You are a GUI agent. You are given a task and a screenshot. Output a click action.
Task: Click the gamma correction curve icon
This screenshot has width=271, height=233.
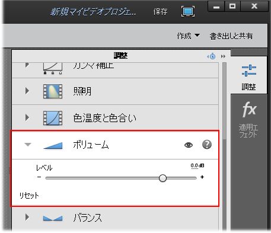[53, 68]
